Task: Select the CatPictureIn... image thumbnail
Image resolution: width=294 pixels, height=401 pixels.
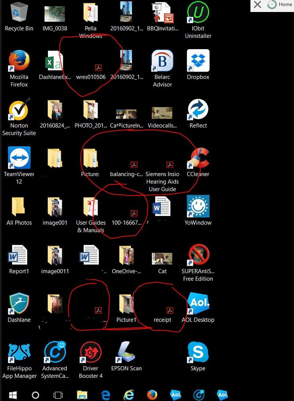Action: point(126,114)
